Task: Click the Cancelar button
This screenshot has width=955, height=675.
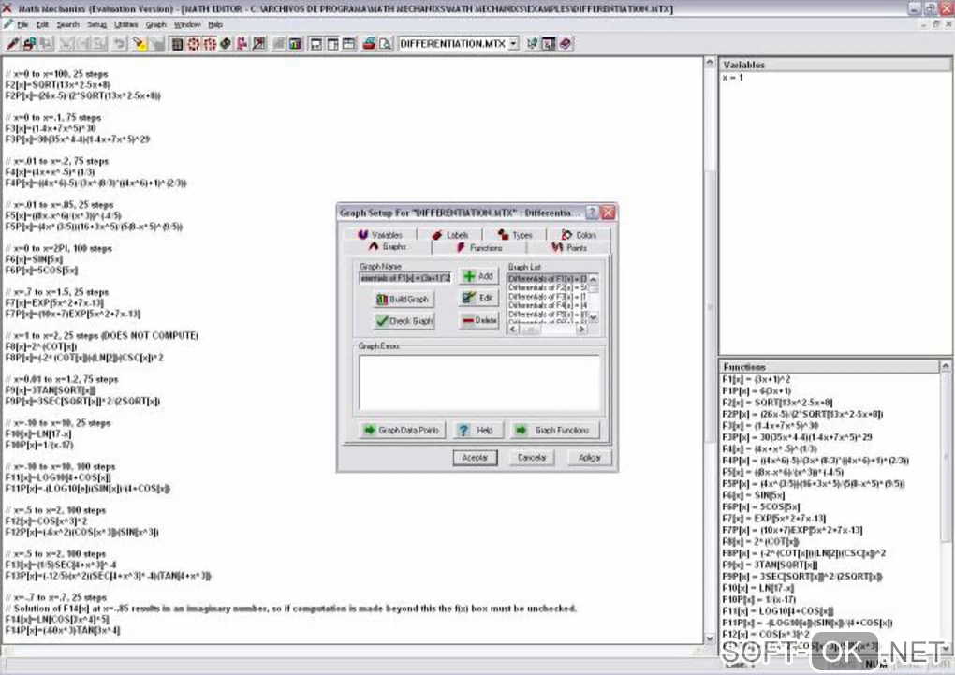Action: [x=532, y=458]
